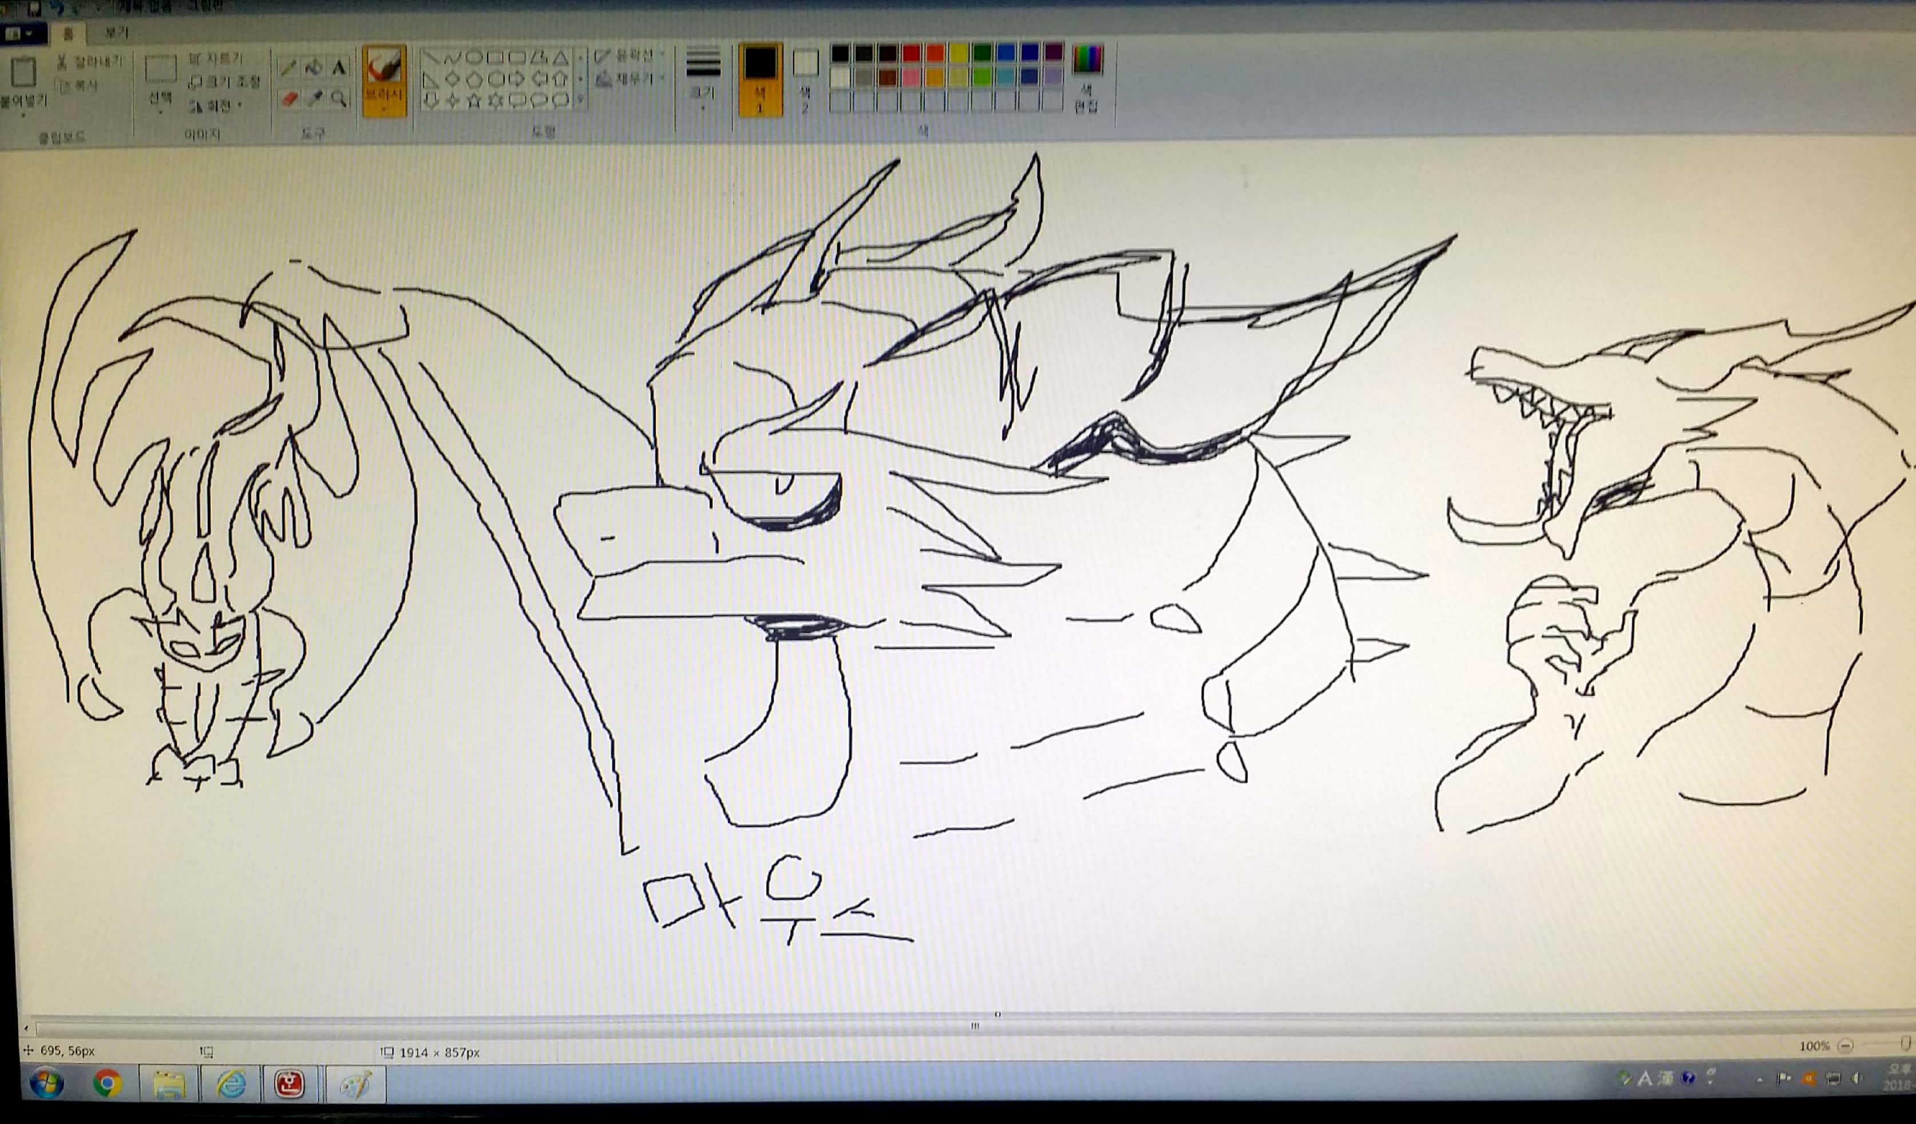
Task: Open the Paint file menu button
Action: coord(19,34)
